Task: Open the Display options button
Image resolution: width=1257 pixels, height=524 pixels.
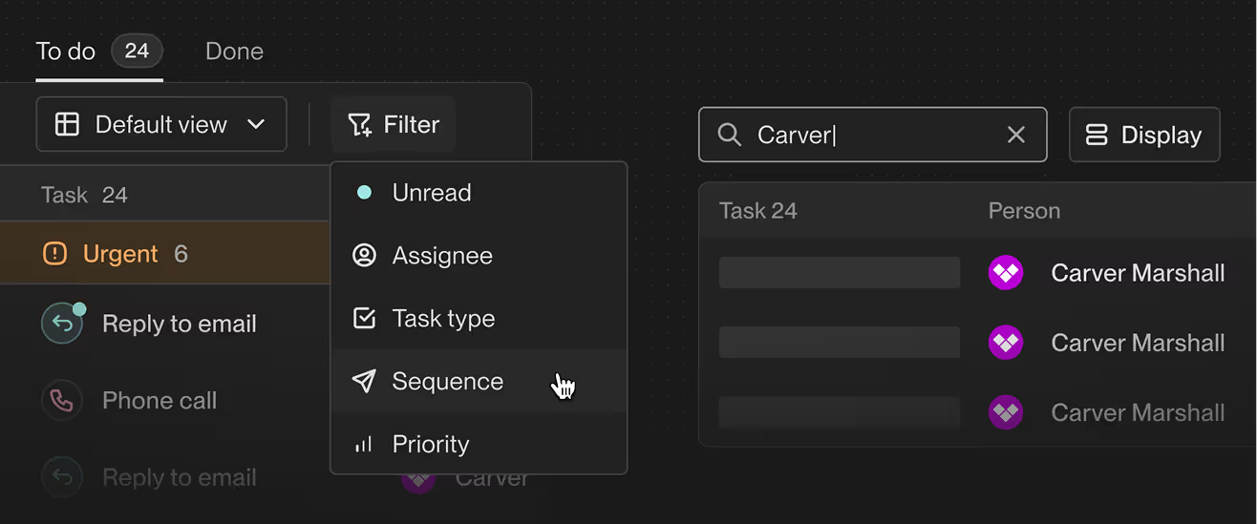Action: coord(1144,135)
